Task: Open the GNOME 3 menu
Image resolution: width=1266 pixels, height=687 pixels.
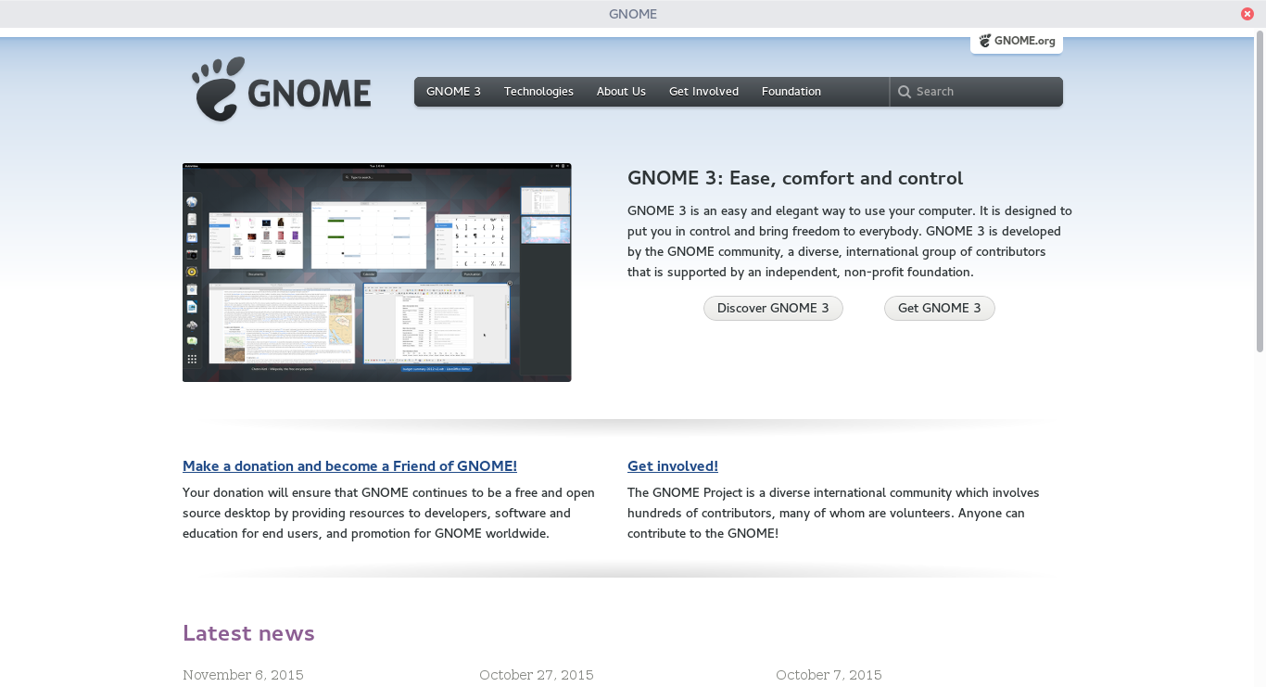Action: pyautogui.click(x=453, y=92)
